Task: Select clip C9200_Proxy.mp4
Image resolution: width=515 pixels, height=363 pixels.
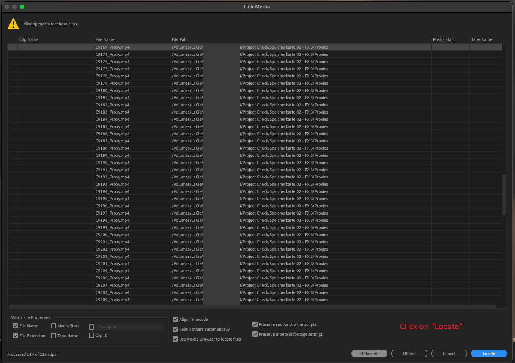Action: [255, 235]
